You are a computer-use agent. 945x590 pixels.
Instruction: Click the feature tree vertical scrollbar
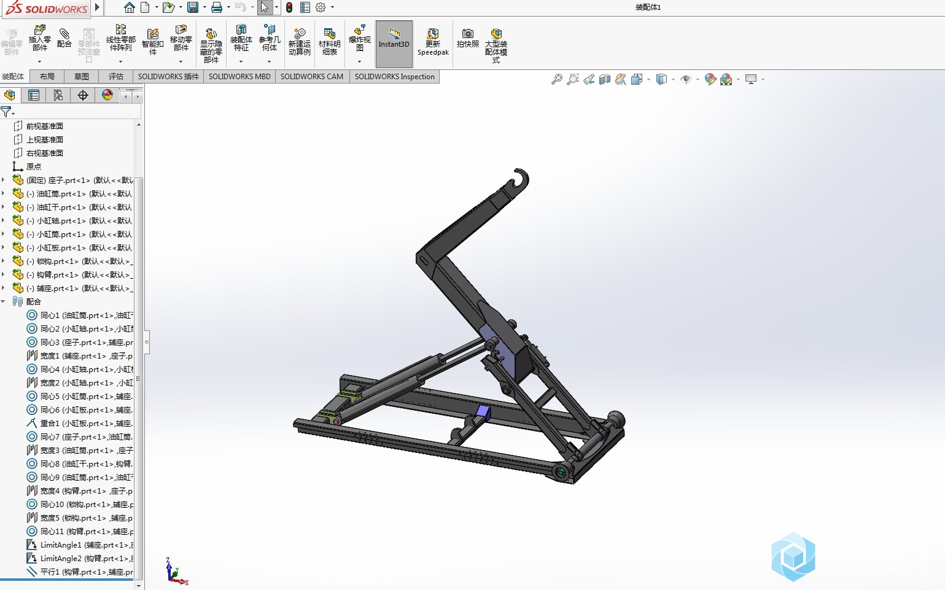(x=139, y=378)
